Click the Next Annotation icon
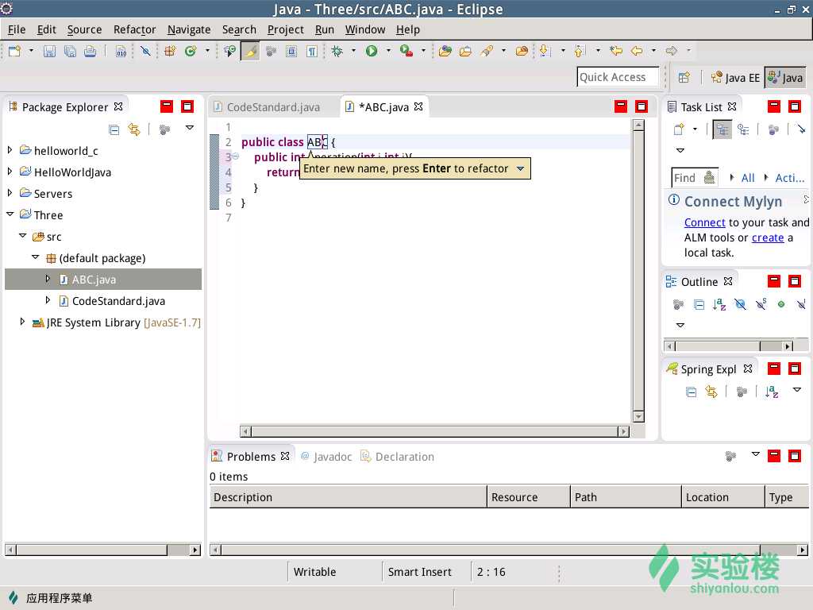Viewport: 813px width, 610px height. pyautogui.click(x=544, y=51)
